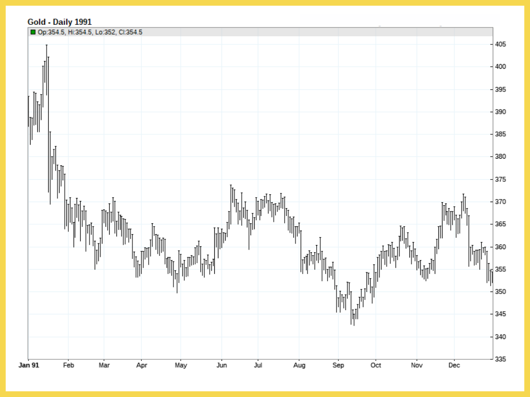Click the 405 price axis label
This screenshot has width=530, height=397.
tap(500, 44)
